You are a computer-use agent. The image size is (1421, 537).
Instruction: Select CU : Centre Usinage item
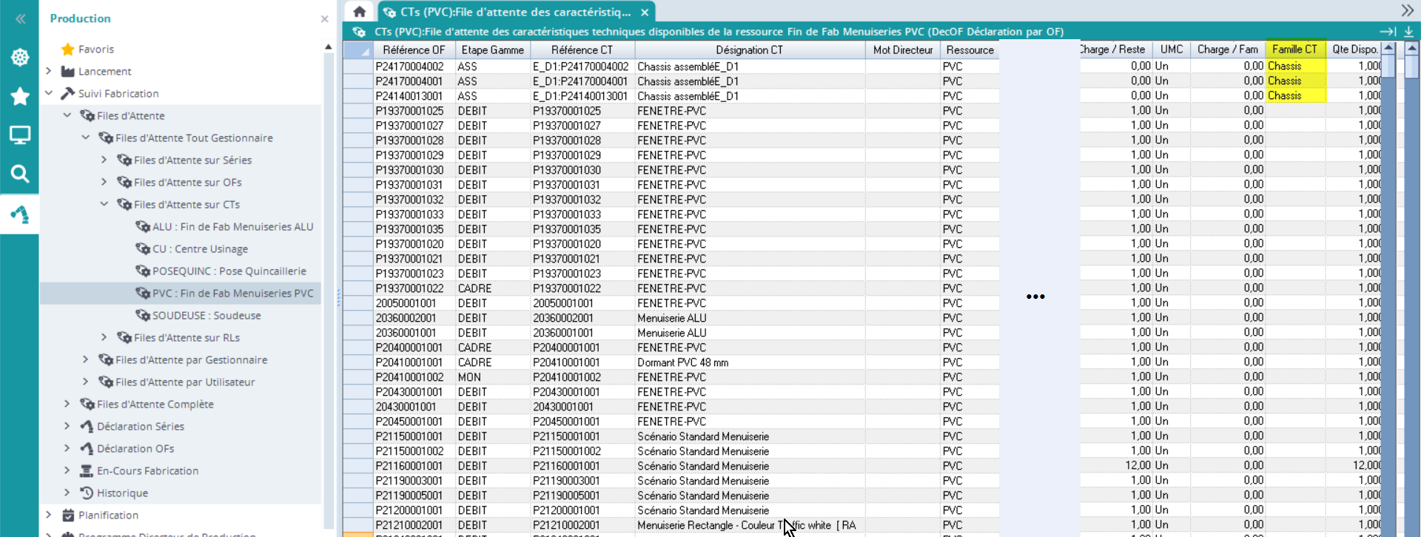[200, 249]
